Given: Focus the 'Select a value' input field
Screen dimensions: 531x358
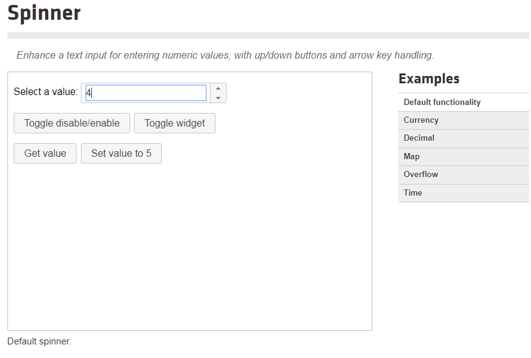Looking at the screenshot, I should 146,93.
